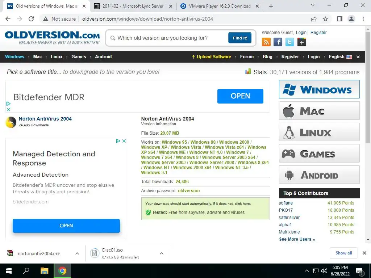Image resolution: width=371 pixels, height=278 pixels.
Task: Click the Games sidebar category button
Action: 319,153
